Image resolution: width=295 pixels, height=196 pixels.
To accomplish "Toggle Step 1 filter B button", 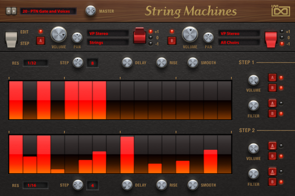I will pyautogui.click(x=272, y=114).
